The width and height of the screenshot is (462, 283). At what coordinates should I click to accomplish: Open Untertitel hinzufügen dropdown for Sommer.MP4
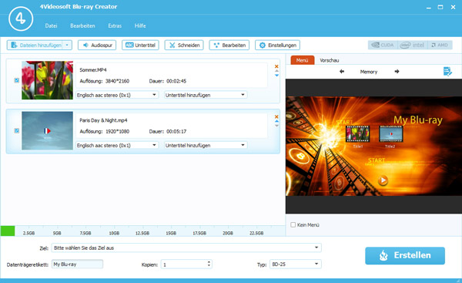[x=206, y=95]
